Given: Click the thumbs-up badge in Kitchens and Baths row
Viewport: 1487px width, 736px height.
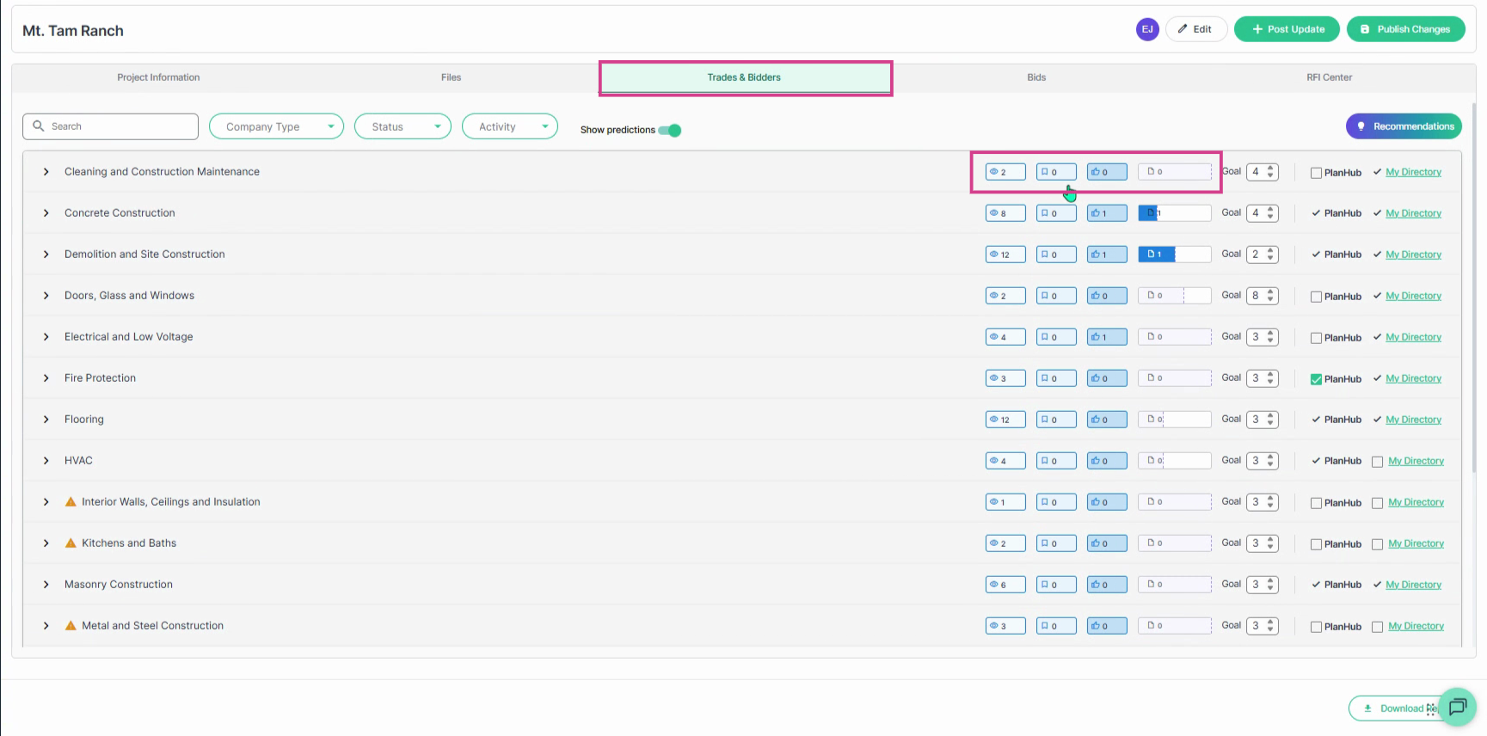Looking at the screenshot, I should (x=1107, y=543).
